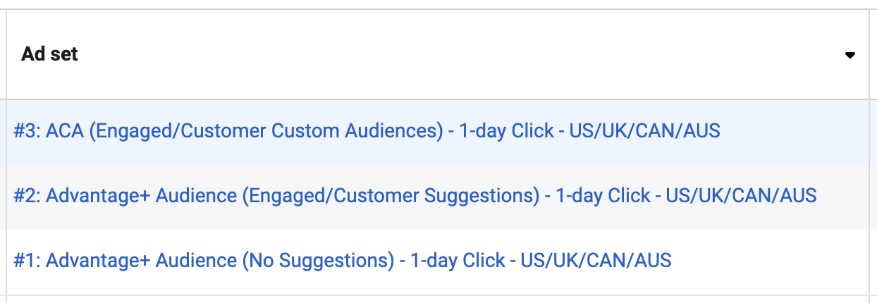This screenshot has height=303, width=877.
Task: Open ad set #1 No Suggestions link
Action: [x=342, y=261]
